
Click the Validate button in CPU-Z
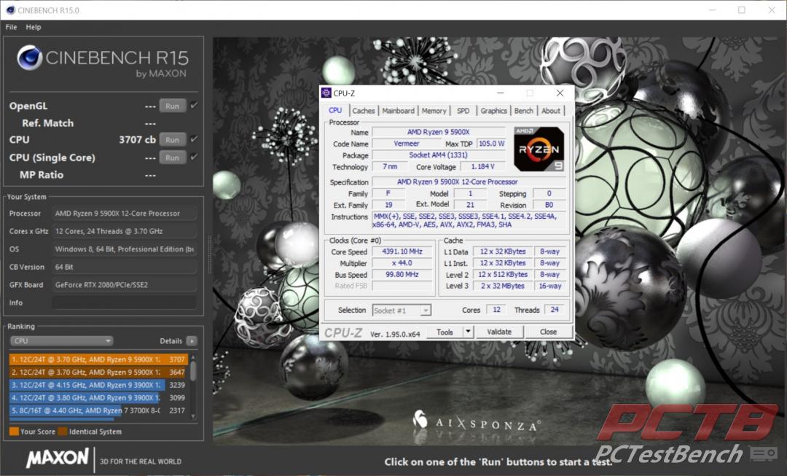click(x=499, y=332)
